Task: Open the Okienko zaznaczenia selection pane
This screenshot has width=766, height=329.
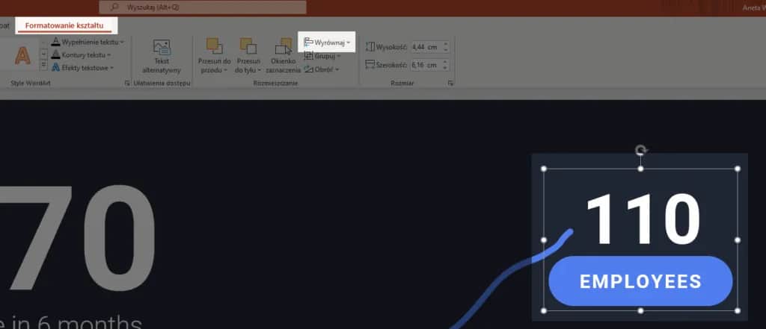Action: pos(284,56)
